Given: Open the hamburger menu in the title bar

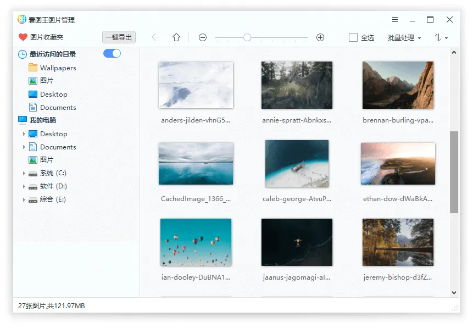Looking at the screenshot, I should [395, 19].
